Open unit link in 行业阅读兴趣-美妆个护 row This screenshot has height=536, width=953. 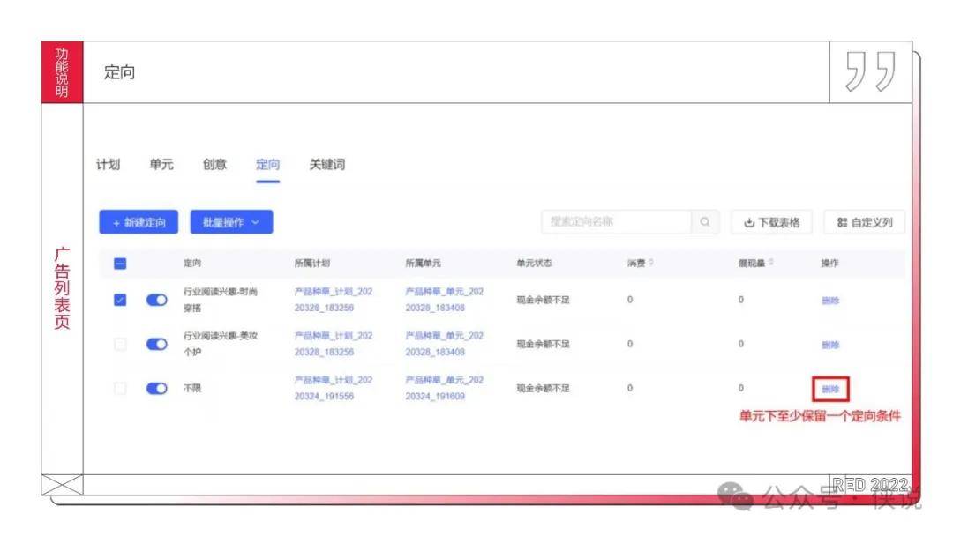pyautogui.click(x=445, y=344)
